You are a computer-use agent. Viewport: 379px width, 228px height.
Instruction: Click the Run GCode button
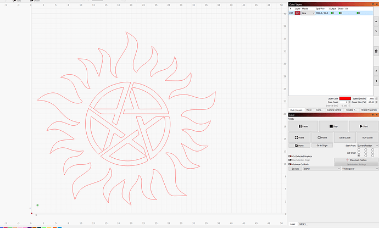367,137
